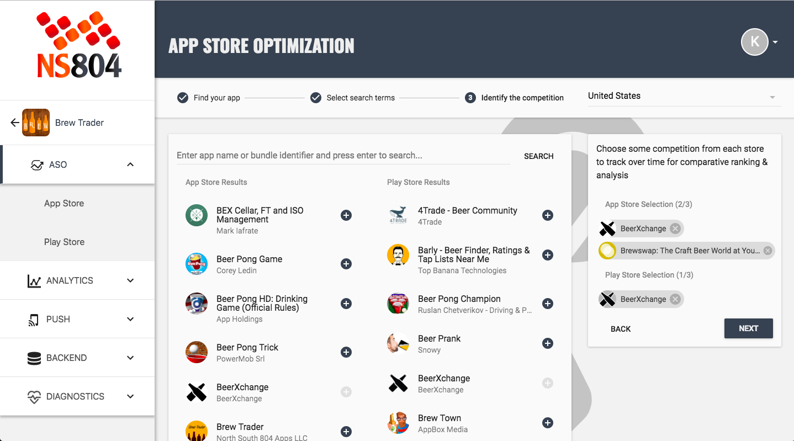794x441 pixels.
Task: Click the Barly mustache app thumbnail
Action: click(x=398, y=255)
